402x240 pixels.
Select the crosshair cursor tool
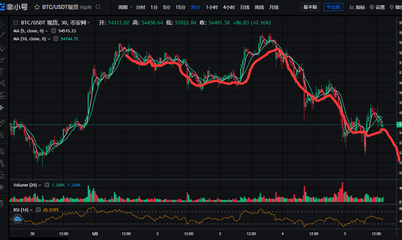pos(2,24)
